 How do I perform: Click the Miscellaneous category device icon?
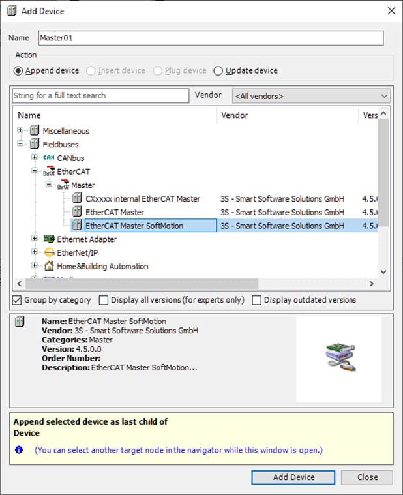pyautogui.click(x=35, y=131)
